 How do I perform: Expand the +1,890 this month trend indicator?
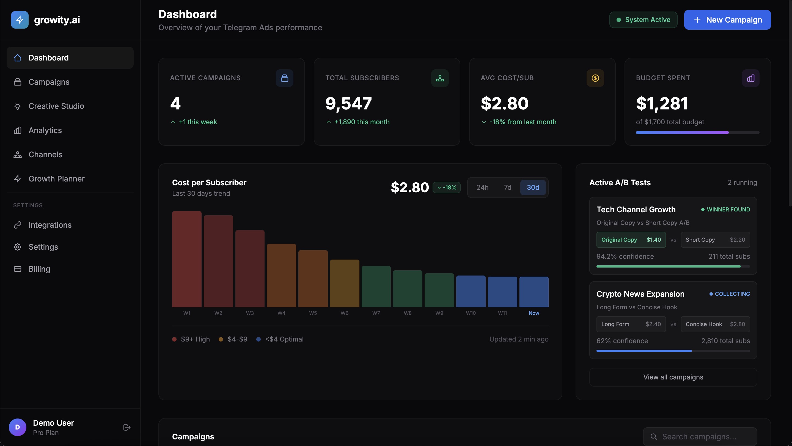click(x=328, y=122)
